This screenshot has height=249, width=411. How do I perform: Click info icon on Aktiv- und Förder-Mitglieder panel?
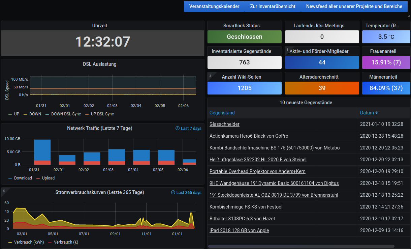point(287,49)
